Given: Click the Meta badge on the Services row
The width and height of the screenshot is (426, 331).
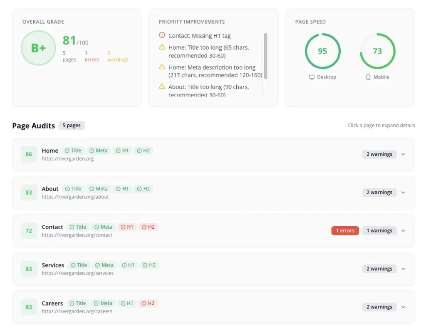Looking at the screenshot, I should pyautogui.click(x=104, y=265).
